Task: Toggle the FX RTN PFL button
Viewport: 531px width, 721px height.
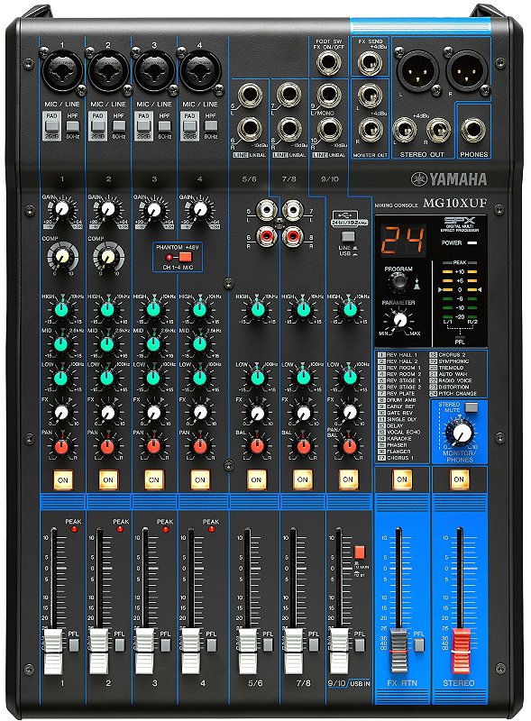Action: coord(418,644)
